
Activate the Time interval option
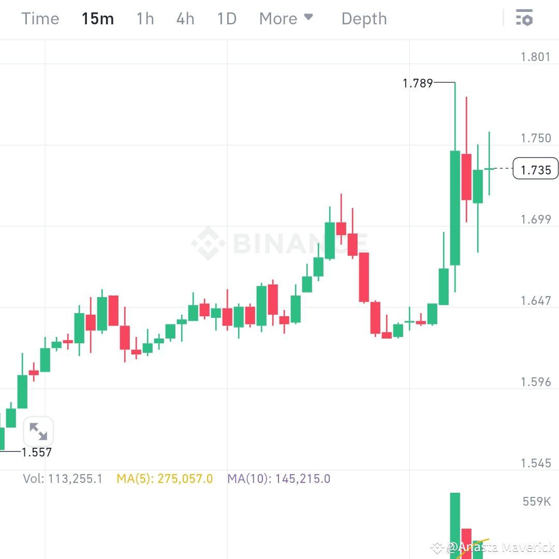[x=40, y=18]
